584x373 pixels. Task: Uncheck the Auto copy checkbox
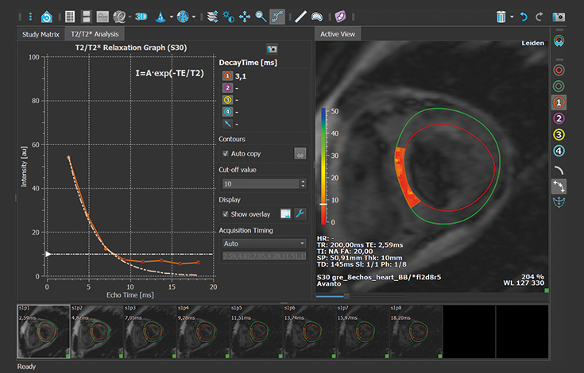226,153
